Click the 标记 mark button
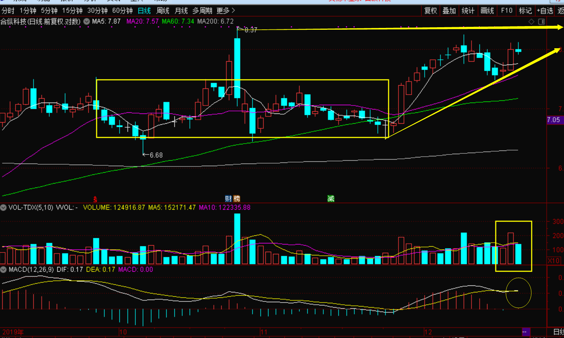564x338 pixels. click(x=525, y=11)
